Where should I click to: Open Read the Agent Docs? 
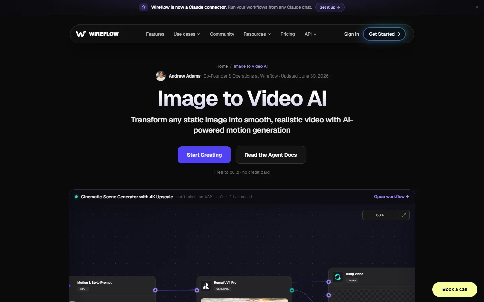click(x=271, y=155)
